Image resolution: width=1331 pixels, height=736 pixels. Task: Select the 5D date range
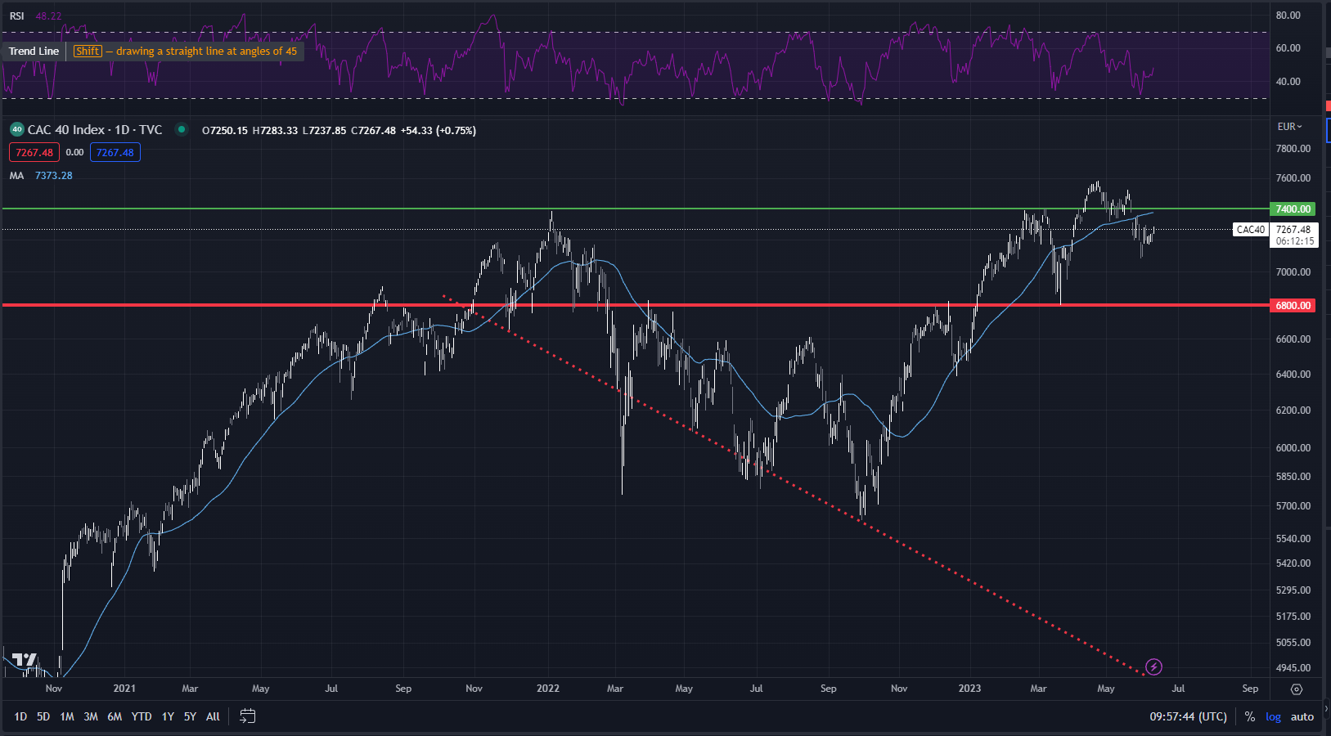coord(43,716)
